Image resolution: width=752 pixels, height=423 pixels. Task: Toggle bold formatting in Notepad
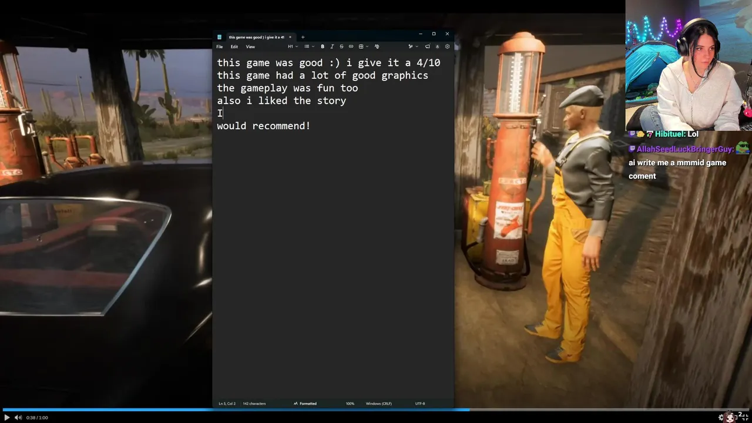point(323,46)
